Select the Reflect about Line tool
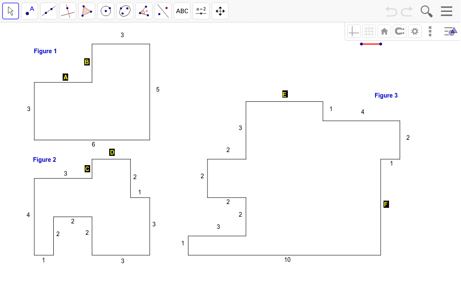 [163, 11]
